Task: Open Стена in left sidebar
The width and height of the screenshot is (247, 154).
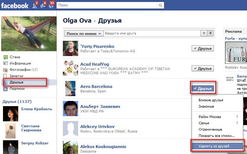Action: point(15,57)
